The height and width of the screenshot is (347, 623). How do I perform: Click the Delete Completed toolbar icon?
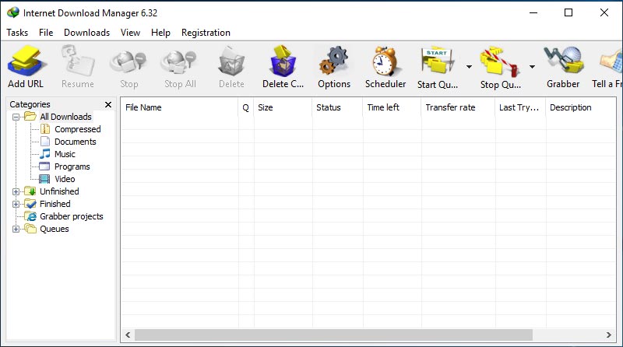(x=283, y=67)
